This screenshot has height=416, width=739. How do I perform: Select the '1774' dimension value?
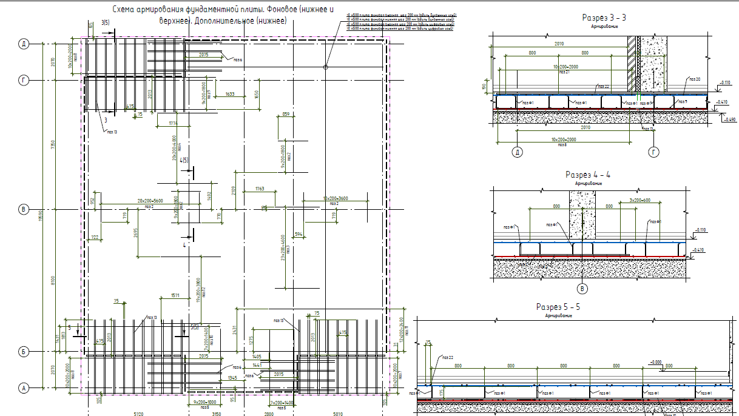tap(172, 124)
